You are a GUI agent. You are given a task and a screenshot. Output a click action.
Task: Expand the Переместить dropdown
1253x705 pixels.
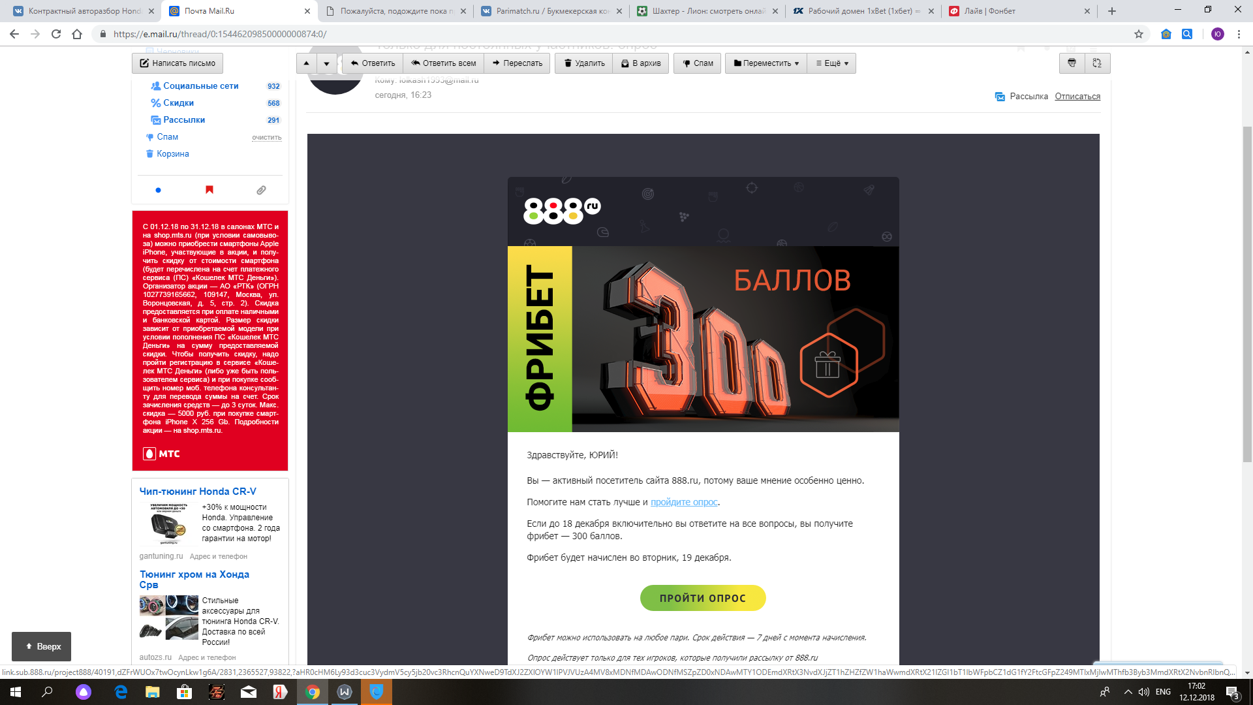[765, 63]
